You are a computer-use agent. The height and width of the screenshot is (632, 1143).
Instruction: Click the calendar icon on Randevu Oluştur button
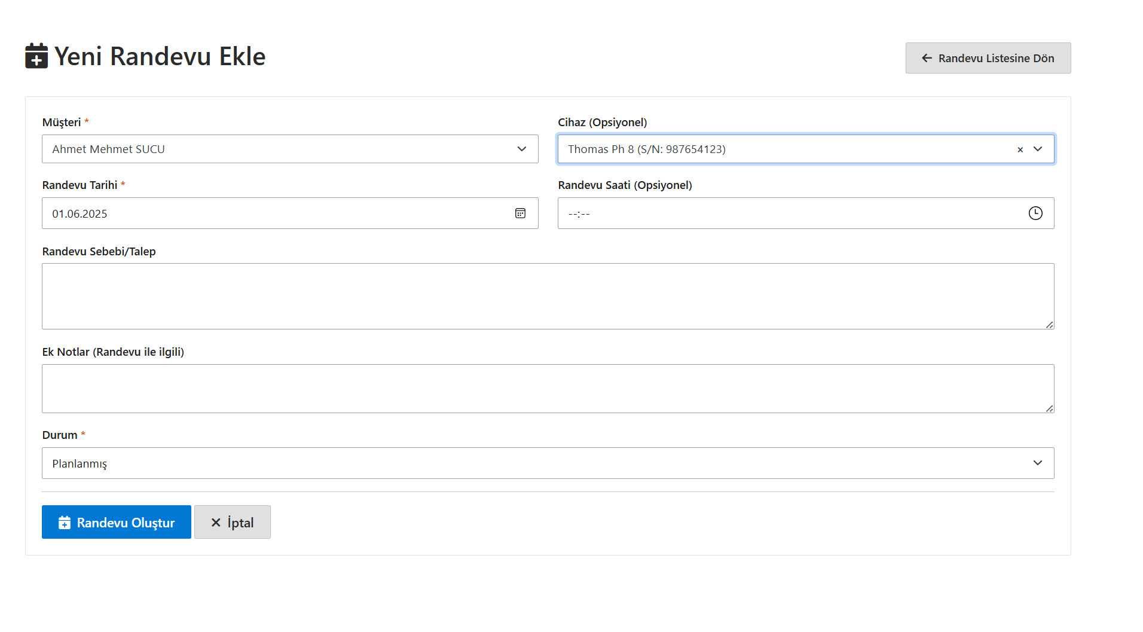(65, 523)
